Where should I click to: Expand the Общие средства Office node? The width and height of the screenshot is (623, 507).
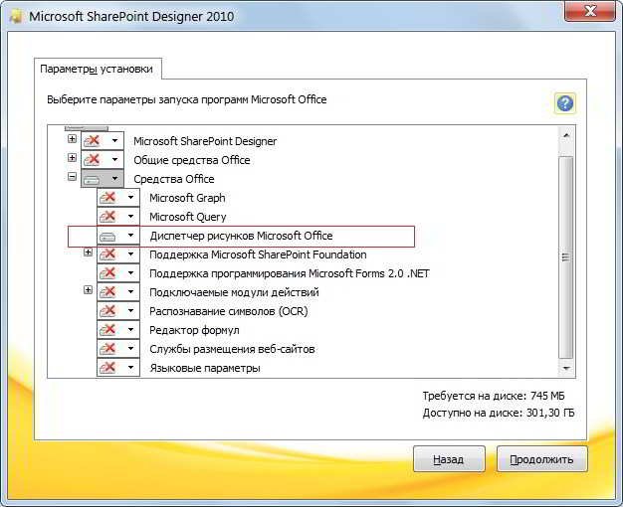coord(72,159)
